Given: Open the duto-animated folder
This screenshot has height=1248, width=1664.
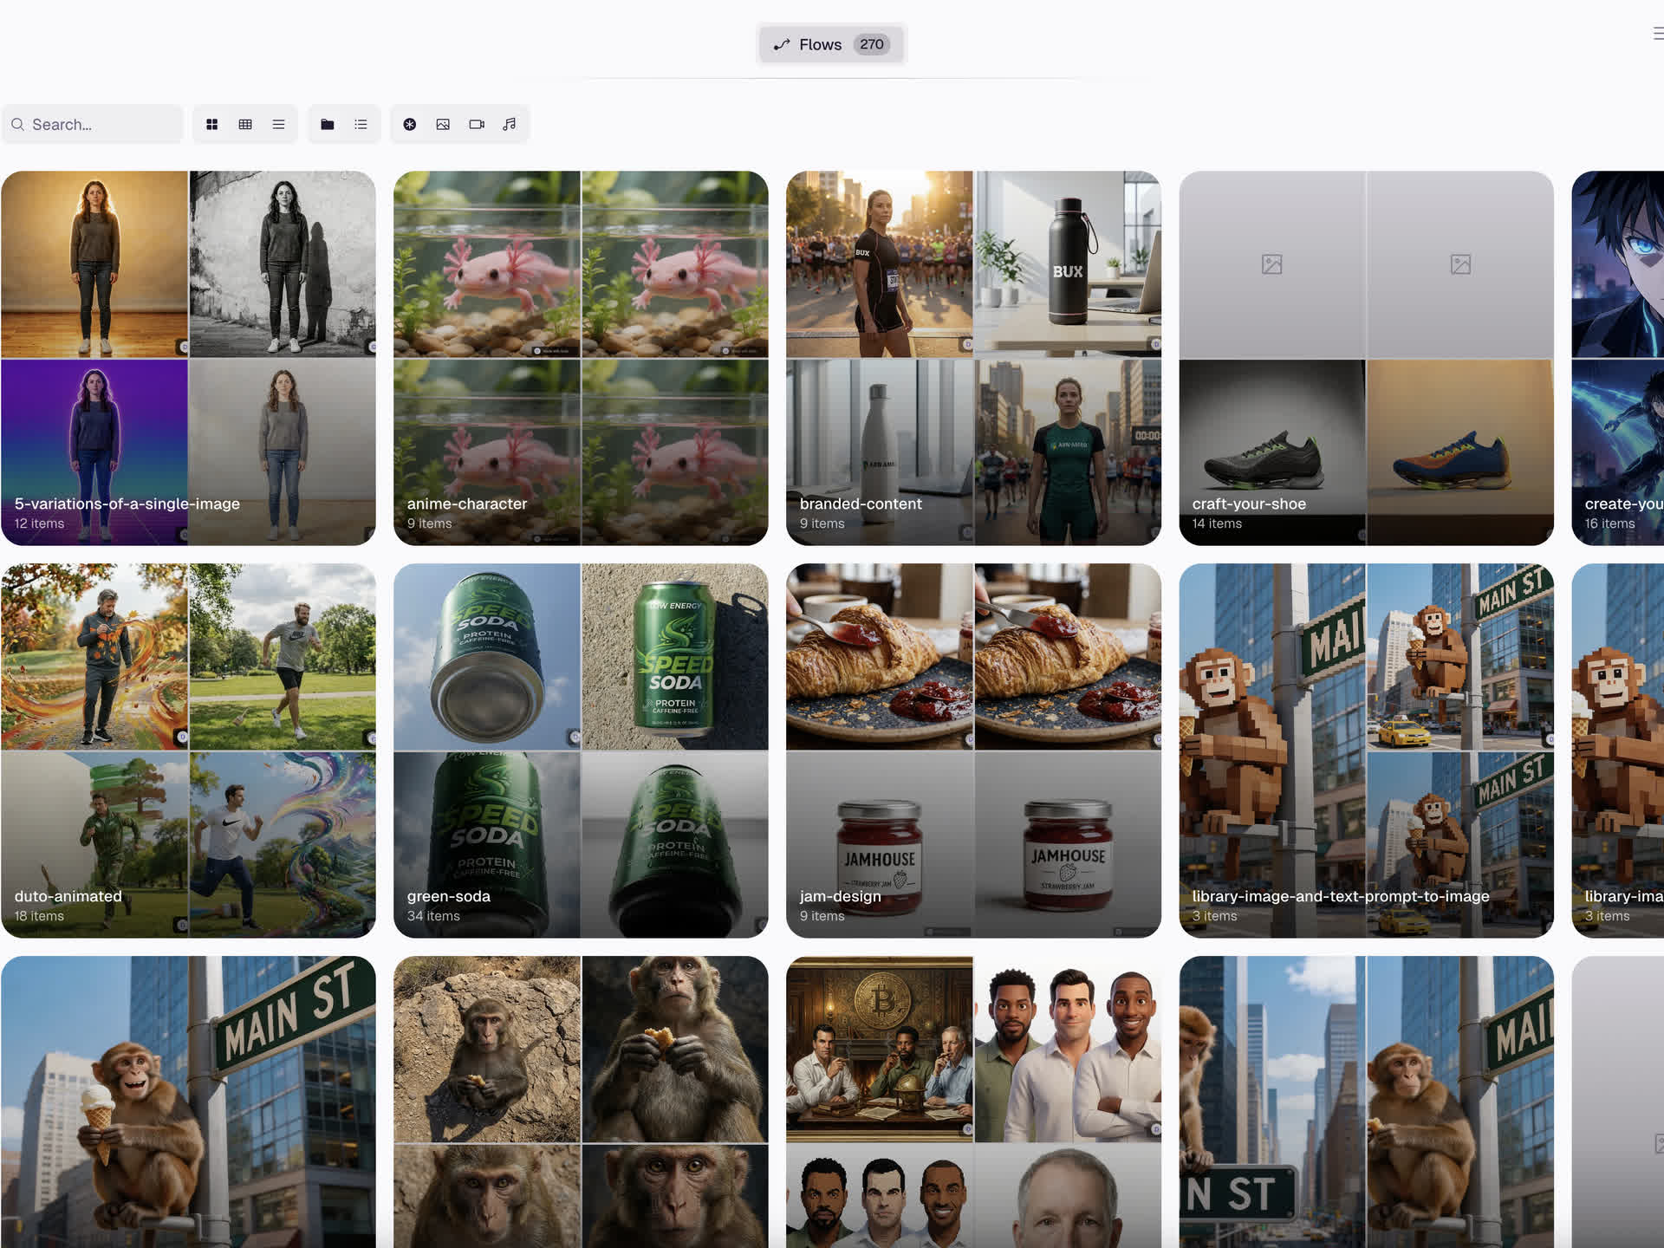Looking at the screenshot, I should (x=188, y=751).
